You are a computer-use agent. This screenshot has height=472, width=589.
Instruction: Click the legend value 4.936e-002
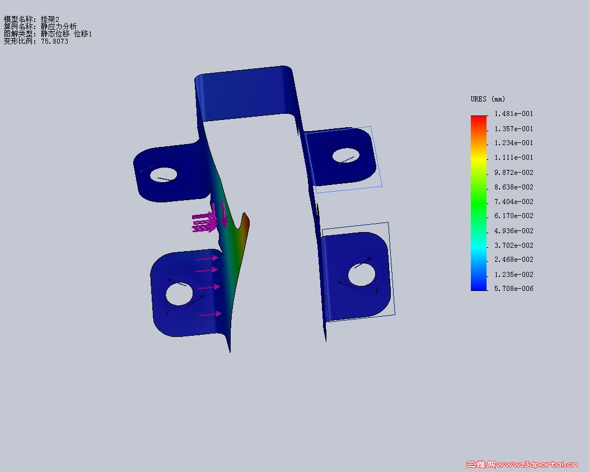(x=513, y=230)
